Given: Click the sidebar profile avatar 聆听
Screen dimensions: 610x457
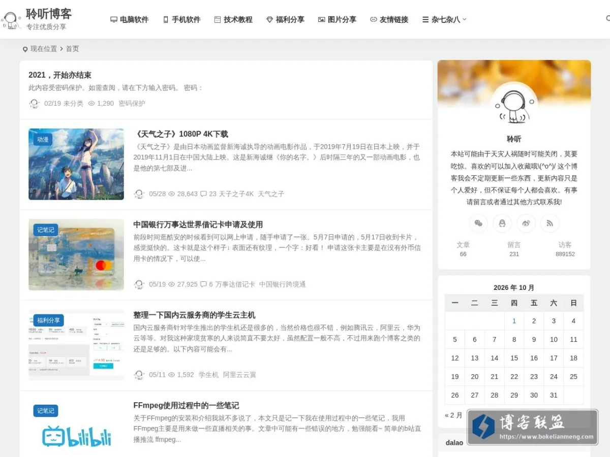Looking at the screenshot, I should click(514, 106).
